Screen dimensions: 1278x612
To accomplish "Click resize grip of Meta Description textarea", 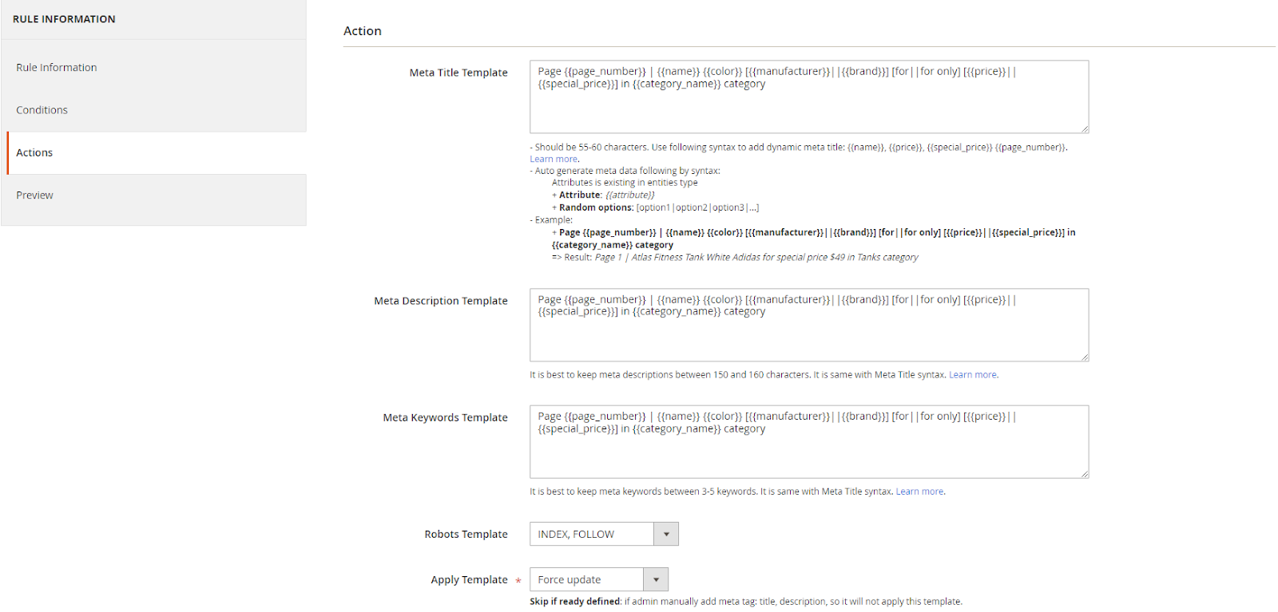I will 1085,357.
